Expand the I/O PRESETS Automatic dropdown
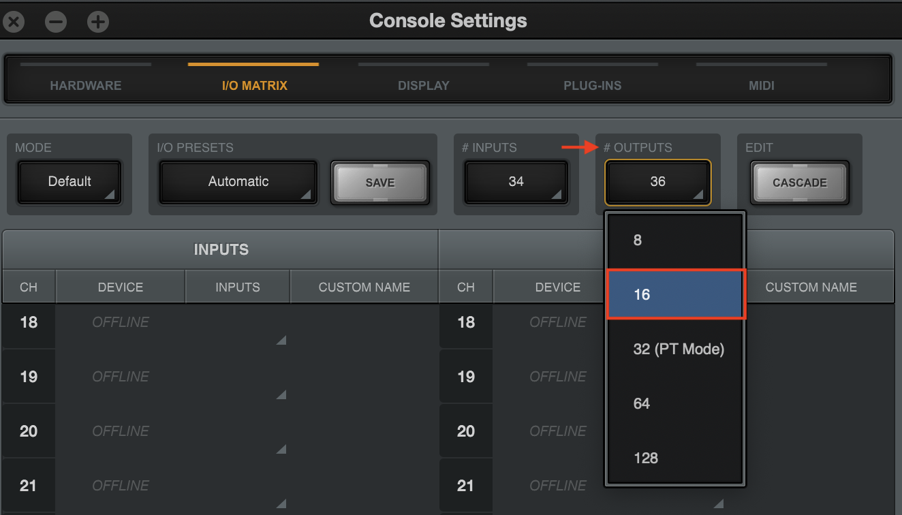 pyautogui.click(x=238, y=182)
